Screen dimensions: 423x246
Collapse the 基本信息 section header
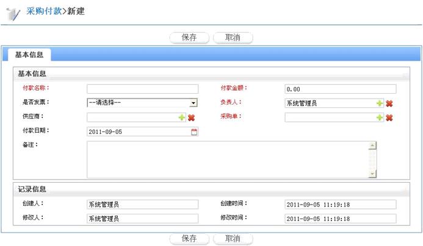click(211, 74)
